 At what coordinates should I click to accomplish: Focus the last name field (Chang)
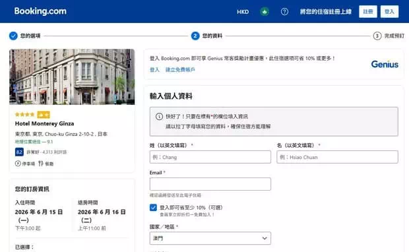tap(210, 157)
